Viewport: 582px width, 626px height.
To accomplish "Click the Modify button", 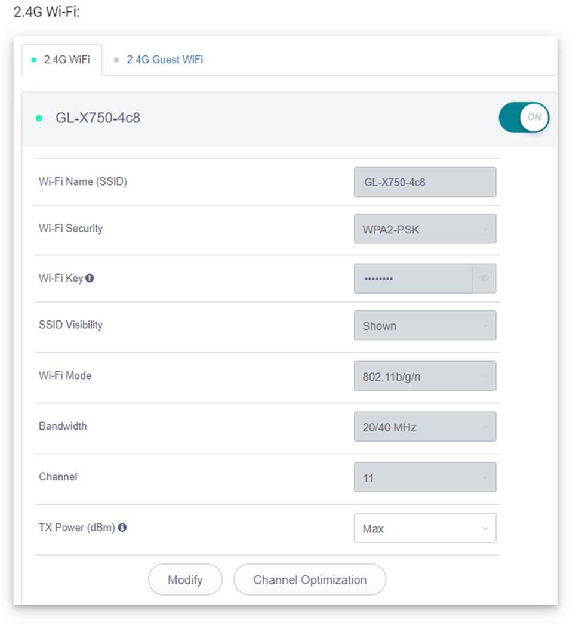I will (185, 579).
